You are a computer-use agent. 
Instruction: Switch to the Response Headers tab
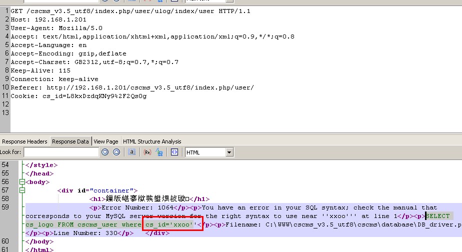click(24, 141)
